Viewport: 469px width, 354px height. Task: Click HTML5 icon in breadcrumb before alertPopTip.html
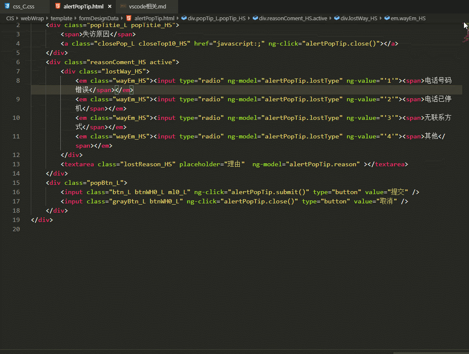tap(129, 18)
